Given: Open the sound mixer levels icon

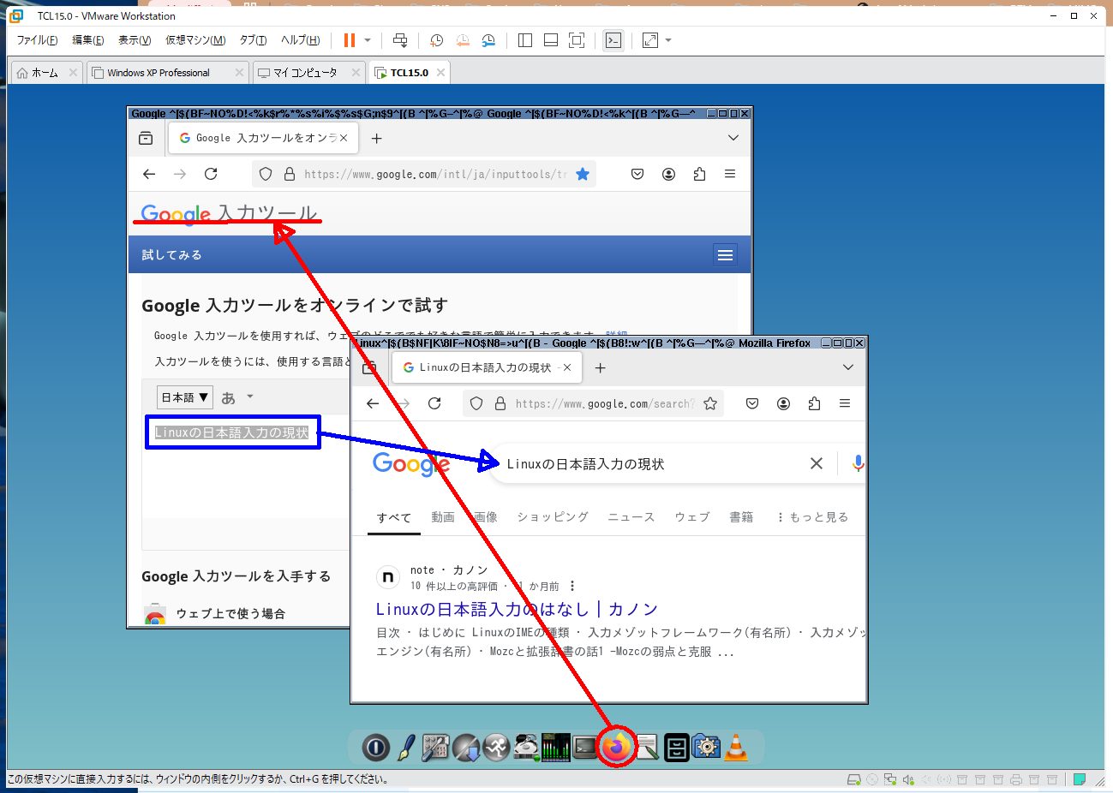Looking at the screenshot, I should point(555,746).
